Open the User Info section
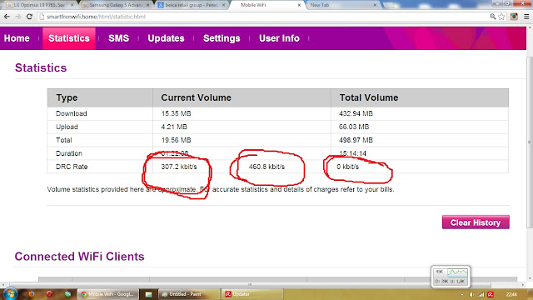Screen dimensions: 533x300 pyautogui.click(x=280, y=38)
